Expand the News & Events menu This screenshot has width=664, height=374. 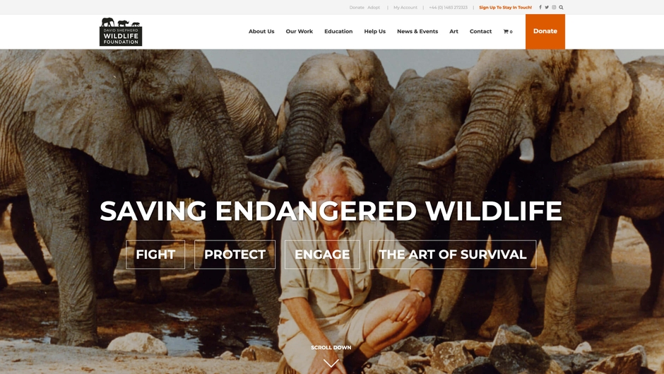pyautogui.click(x=417, y=31)
